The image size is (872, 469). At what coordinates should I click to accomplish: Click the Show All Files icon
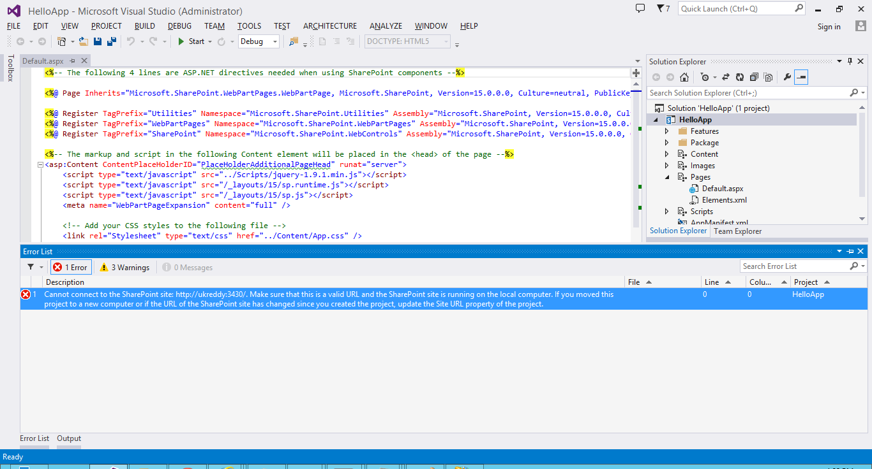point(768,77)
